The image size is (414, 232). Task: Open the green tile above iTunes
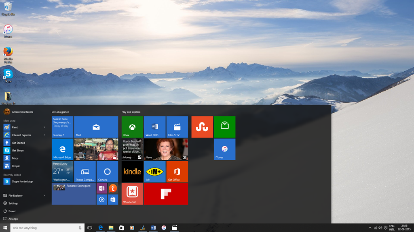coord(225,127)
